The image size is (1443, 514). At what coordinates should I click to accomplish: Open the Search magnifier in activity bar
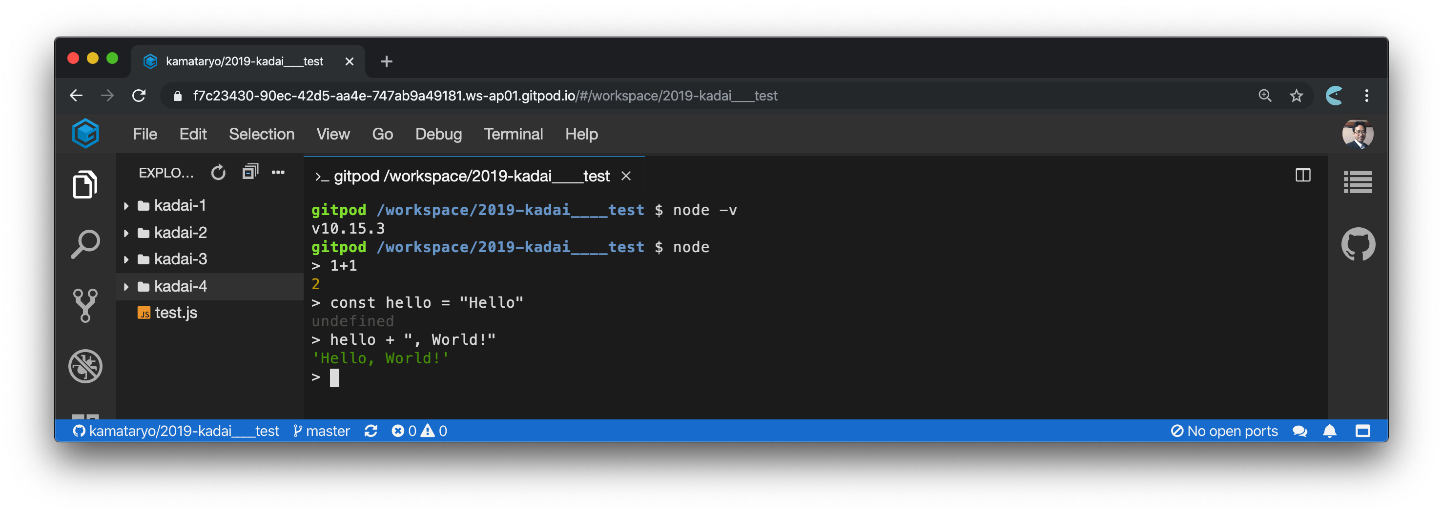pyautogui.click(x=85, y=244)
